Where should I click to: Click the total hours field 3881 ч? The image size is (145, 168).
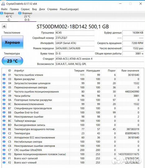coord(133,54)
